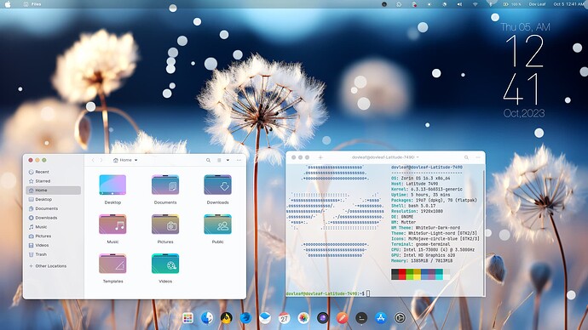Open the Terminal header menu button
Viewport: 588px width, 330px height.
click(478, 157)
